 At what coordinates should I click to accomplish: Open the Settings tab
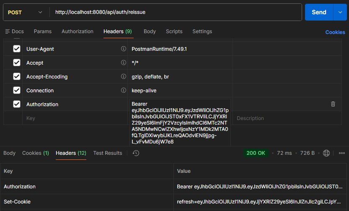click(x=202, y=31)
